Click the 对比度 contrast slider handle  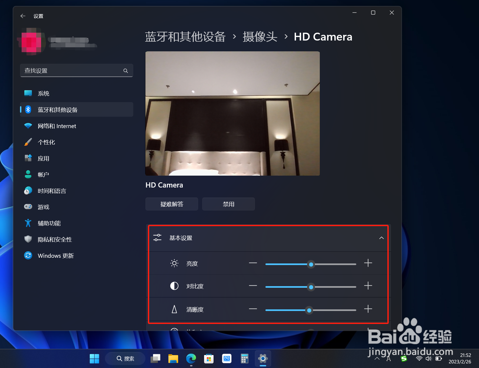click(311, 287)
